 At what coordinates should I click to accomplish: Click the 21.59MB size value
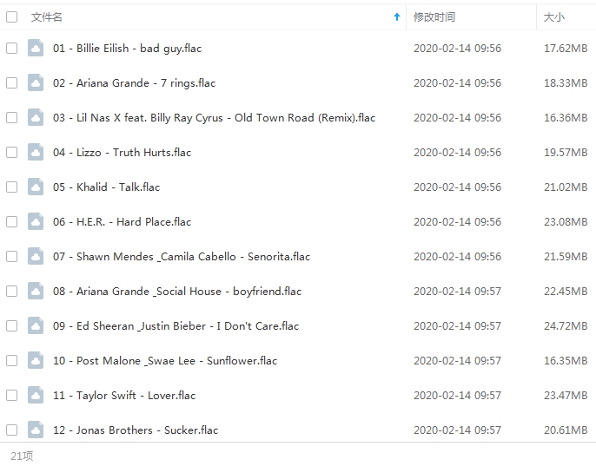coord(566,256)
